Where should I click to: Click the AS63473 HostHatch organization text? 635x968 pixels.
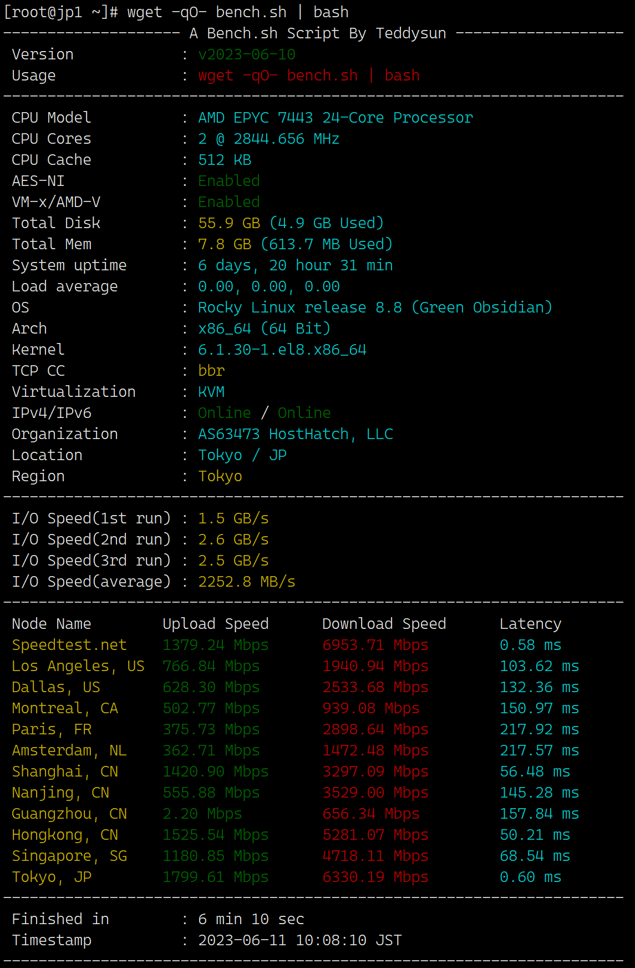(x=296, y=434)
